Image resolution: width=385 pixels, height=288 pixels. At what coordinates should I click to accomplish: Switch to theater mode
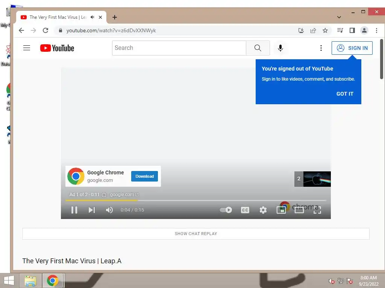point(299,210)
